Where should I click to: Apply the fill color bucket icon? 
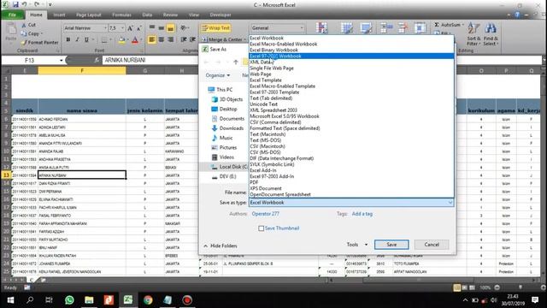click(121, 40)
